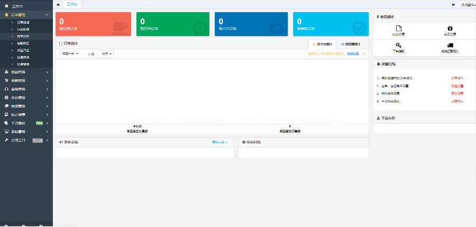The height and width of the screenshot is (227, 476).
Task: Click the icon beside 平台授权 in sidebar
Action: pos(6,123)
